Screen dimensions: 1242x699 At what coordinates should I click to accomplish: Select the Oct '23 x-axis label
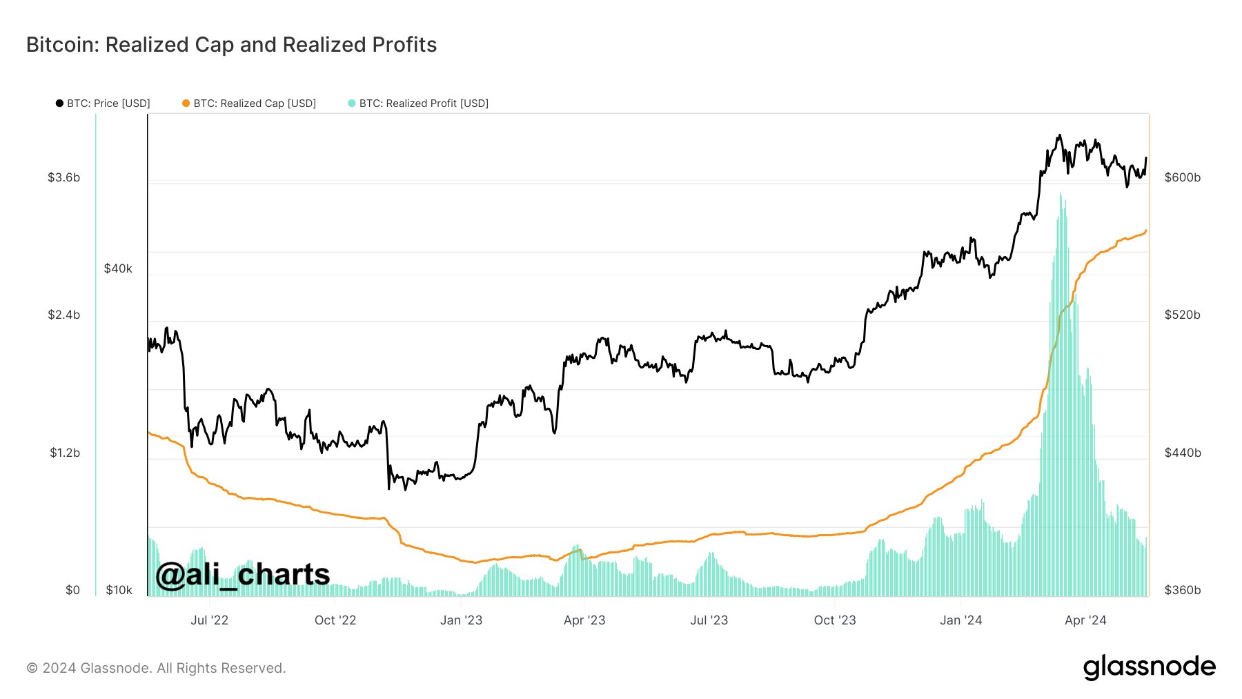(835, 620)
